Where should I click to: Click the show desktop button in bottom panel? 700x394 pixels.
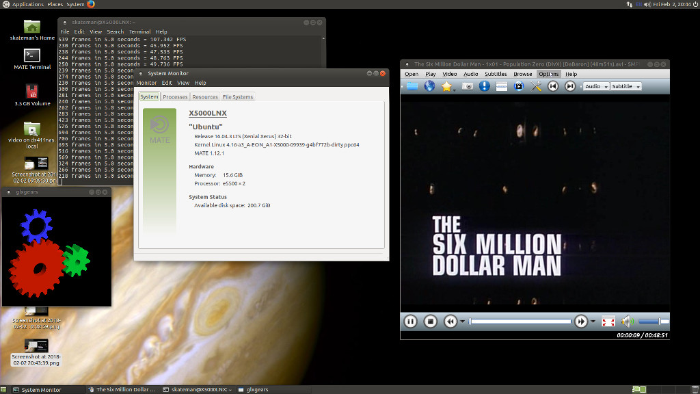(x=3, y=389)
